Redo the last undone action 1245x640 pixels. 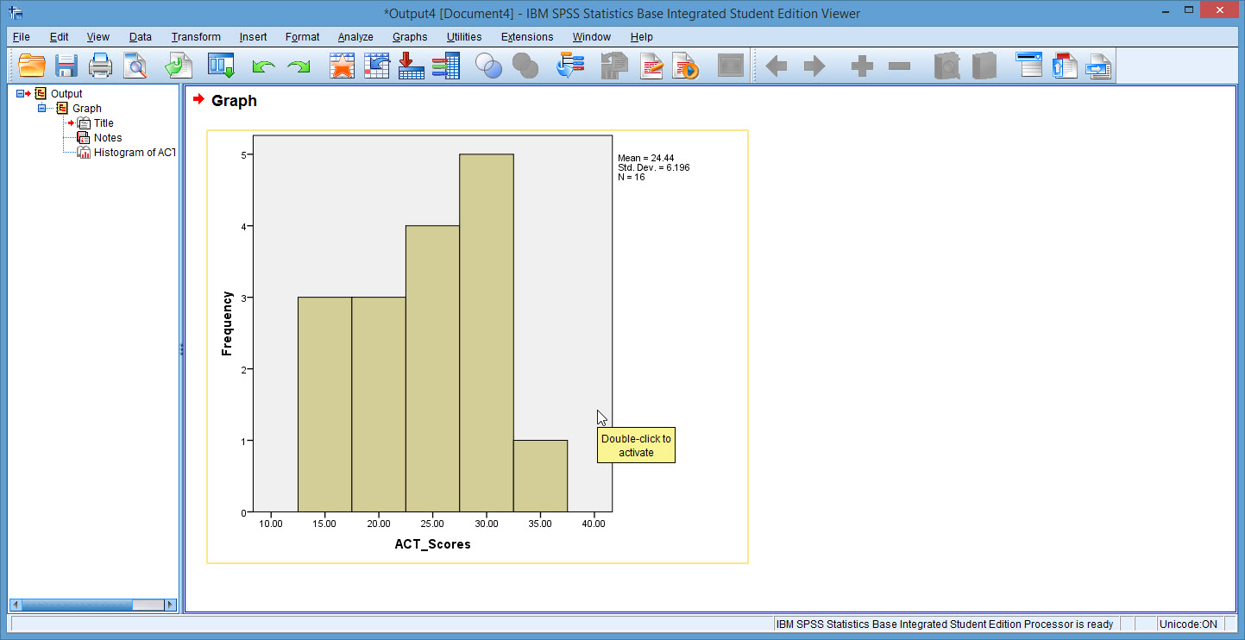pos(299,66)
